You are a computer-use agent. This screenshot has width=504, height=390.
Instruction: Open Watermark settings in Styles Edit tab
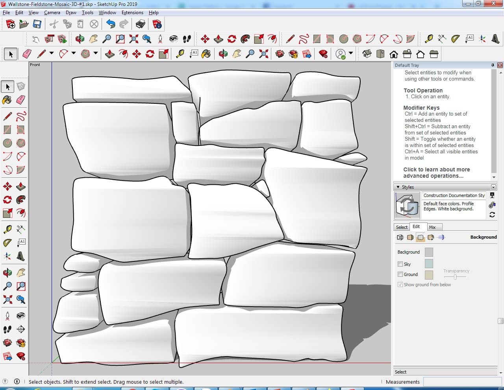click(431, 237)
